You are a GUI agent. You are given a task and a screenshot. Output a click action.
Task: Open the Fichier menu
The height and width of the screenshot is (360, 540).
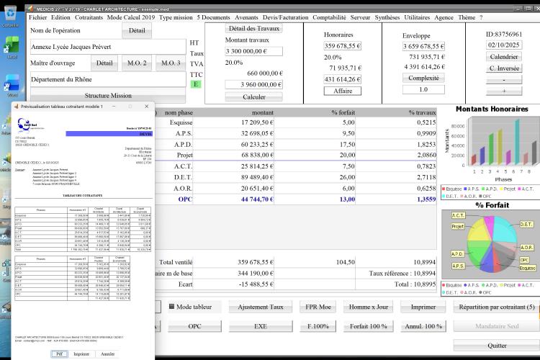pos(37,17)
